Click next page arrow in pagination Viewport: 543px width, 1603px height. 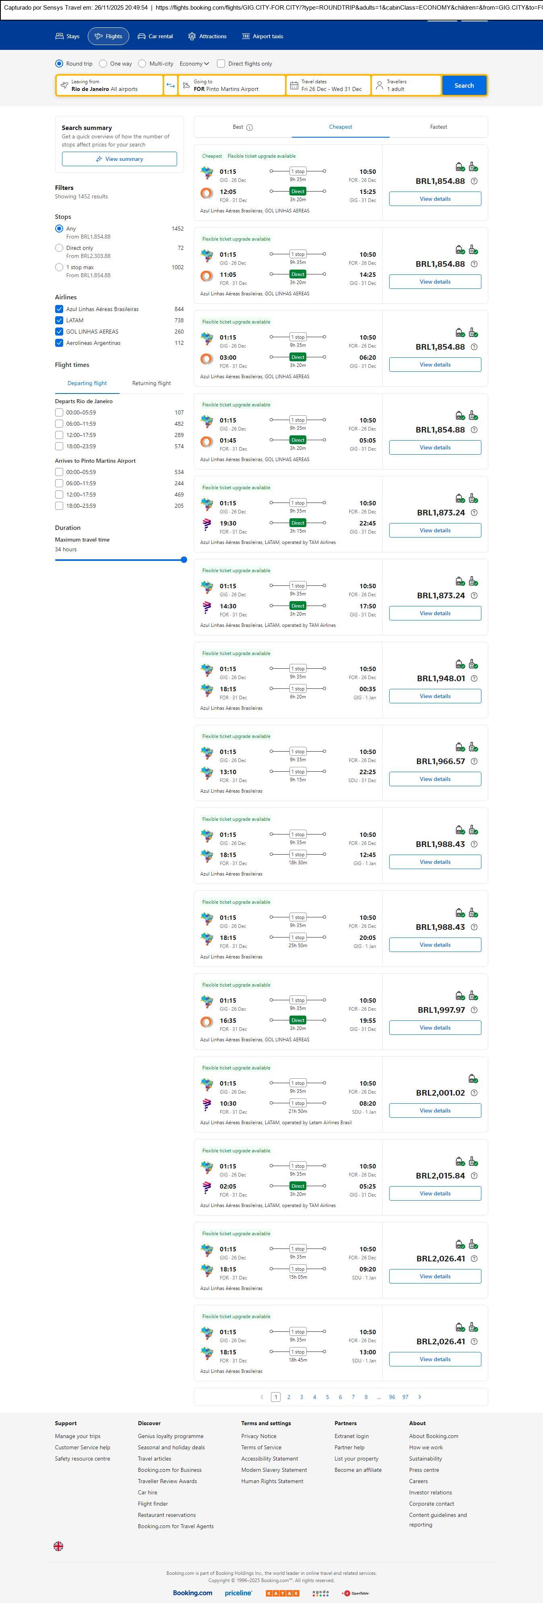(420, 1397)
